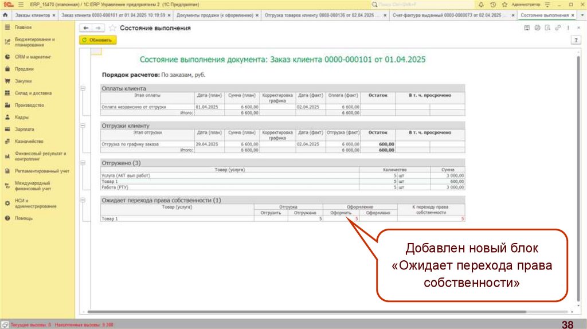Go forward with the right arrow button
The image size is (587, 329).
97,28
